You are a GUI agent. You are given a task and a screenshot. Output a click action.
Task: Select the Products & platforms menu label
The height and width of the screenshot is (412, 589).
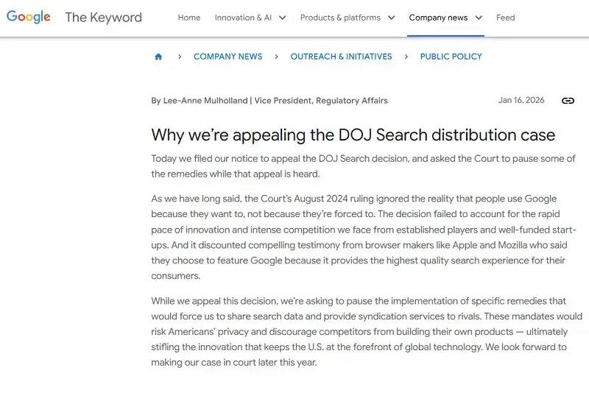[340, 18]
